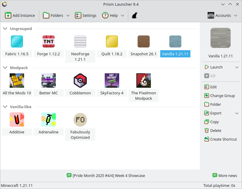Image resolution: width=242 pixels, height=189 pixels.
Task: Select the SkyFactory 4 instance icon
Action: (x=112, y=81)
